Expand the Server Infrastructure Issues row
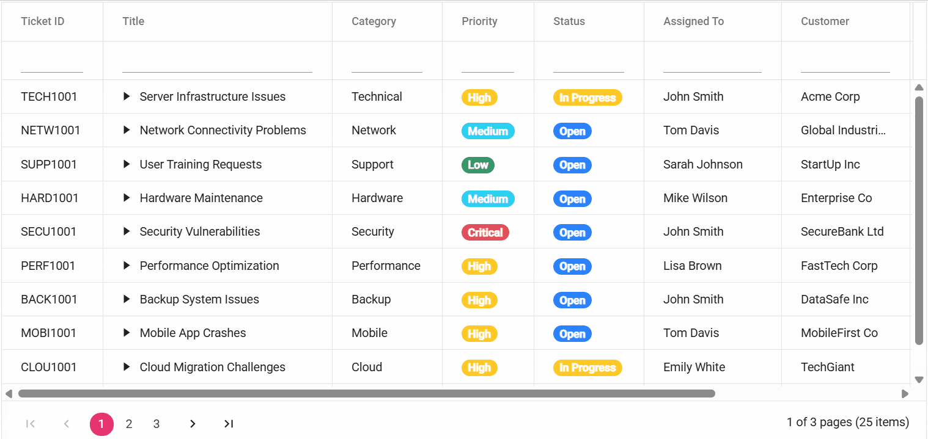 click(127, 96)
